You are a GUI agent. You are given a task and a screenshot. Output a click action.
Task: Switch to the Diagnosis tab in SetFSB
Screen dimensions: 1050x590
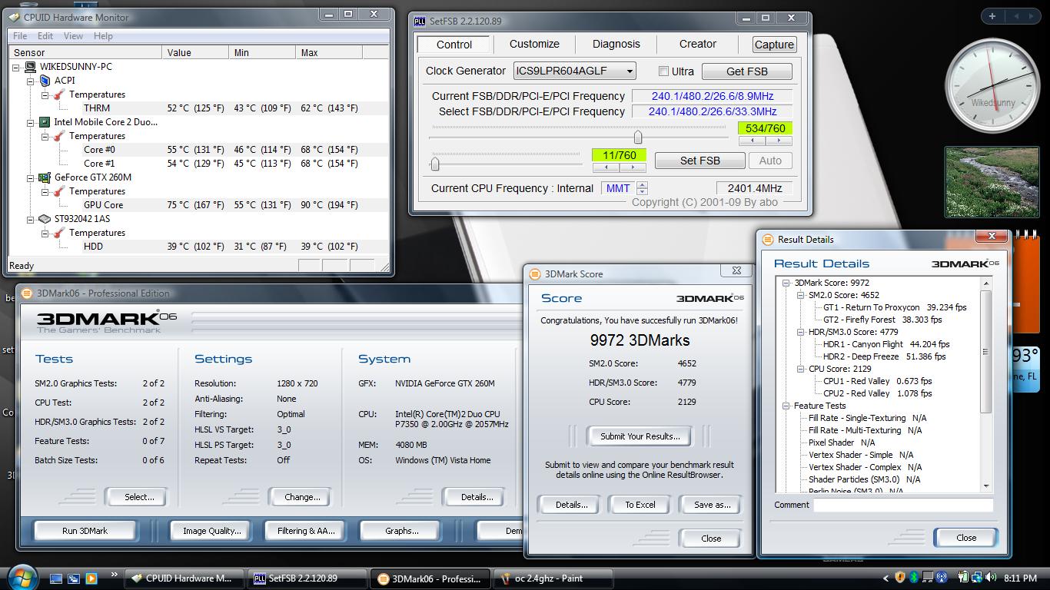616,45
